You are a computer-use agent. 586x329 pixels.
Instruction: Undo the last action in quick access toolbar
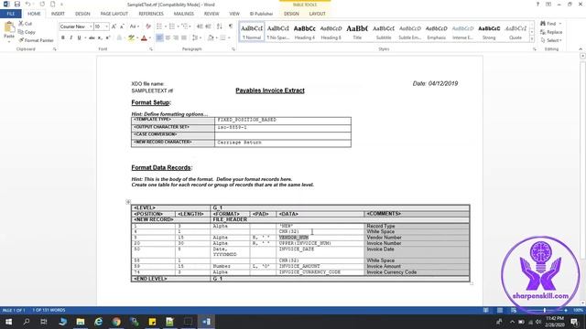[27, 5]
